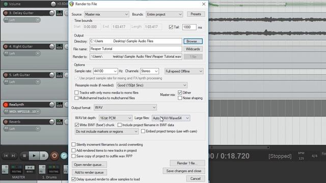
Task: Open ROUTING on 1. Drums mixer strip
Action: point(53,169)
